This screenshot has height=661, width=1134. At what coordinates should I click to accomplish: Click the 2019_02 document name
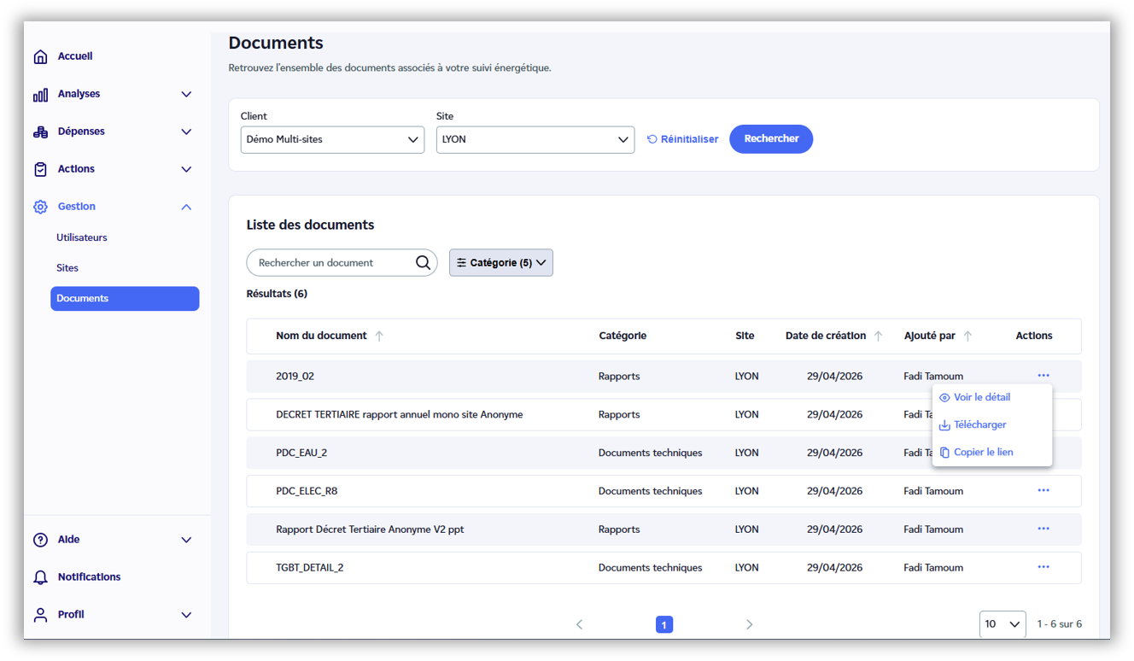coord(295,377)
